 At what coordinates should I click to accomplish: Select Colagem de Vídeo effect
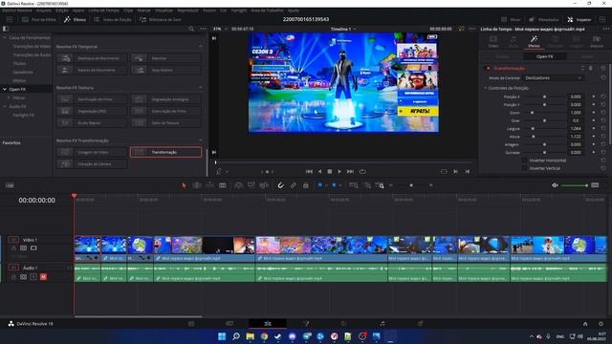[92, 152]
